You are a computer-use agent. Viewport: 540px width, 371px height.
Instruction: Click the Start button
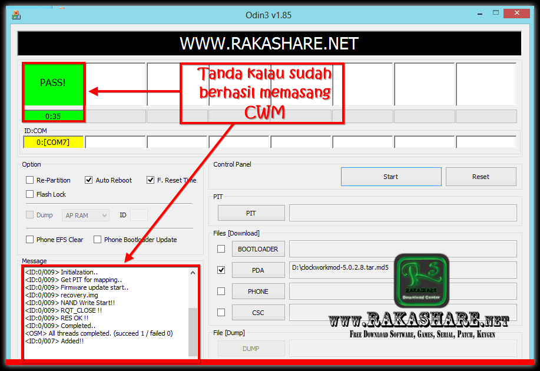pos(391,177)
